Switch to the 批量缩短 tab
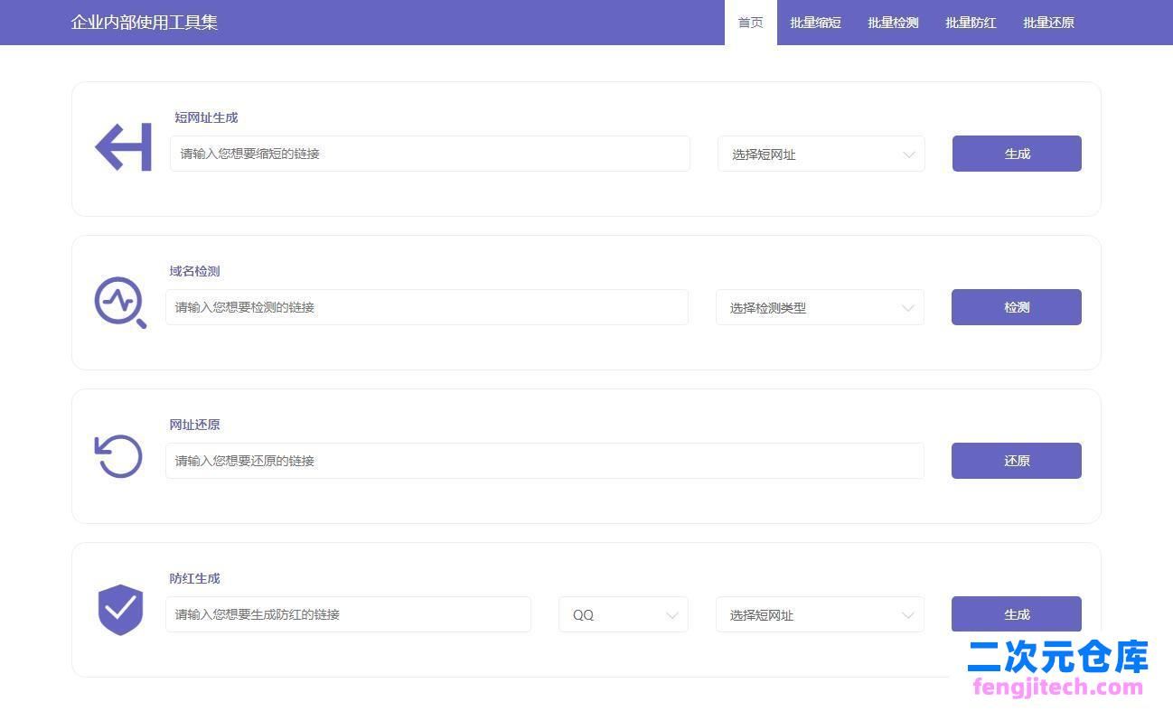This screenshot has width=1173, height=711. click(x=815, y=23)
